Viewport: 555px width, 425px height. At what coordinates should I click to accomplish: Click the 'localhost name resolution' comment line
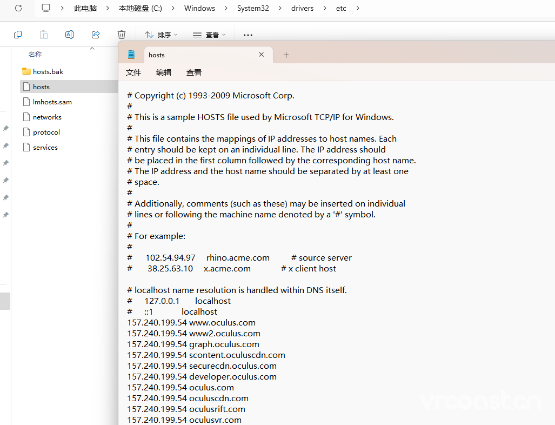(x=237, y=290)
